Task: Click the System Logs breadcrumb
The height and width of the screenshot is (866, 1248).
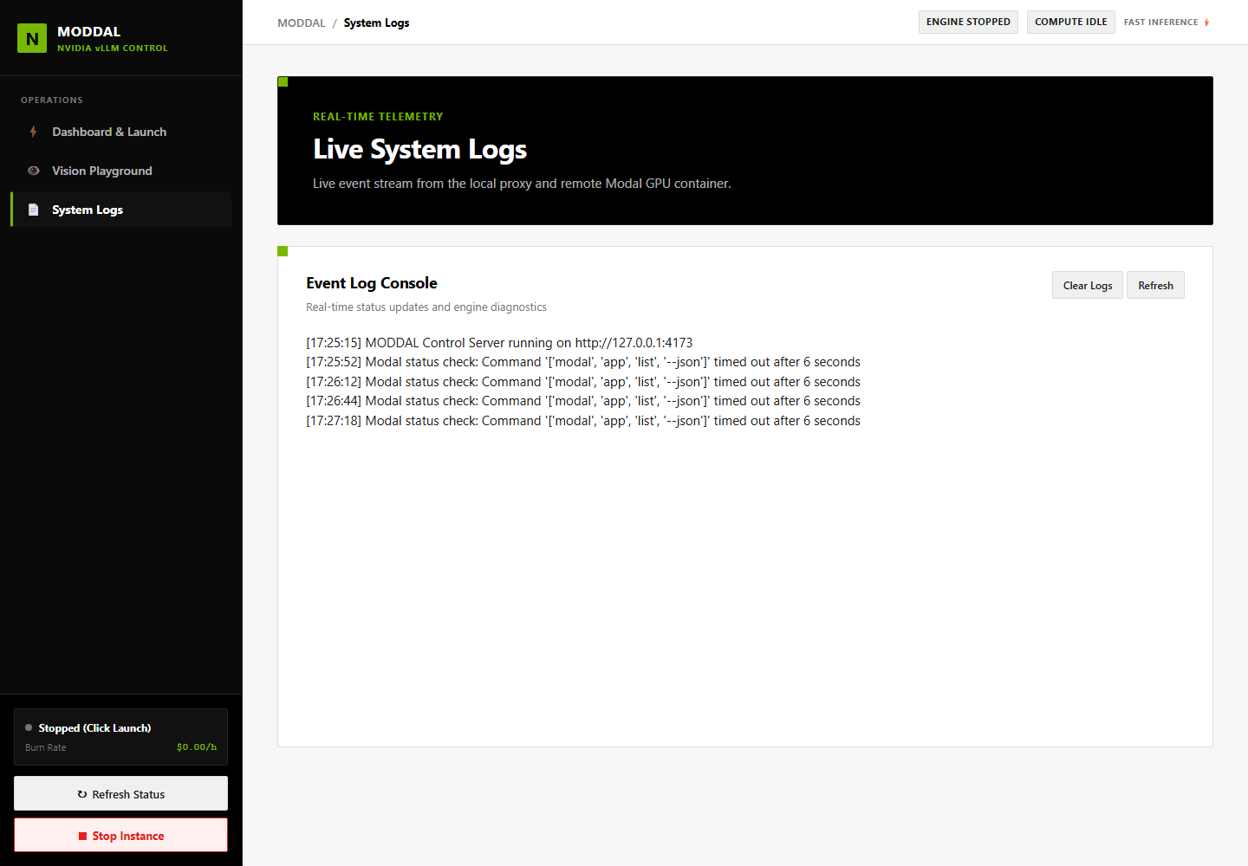Action: click(376, 23)
